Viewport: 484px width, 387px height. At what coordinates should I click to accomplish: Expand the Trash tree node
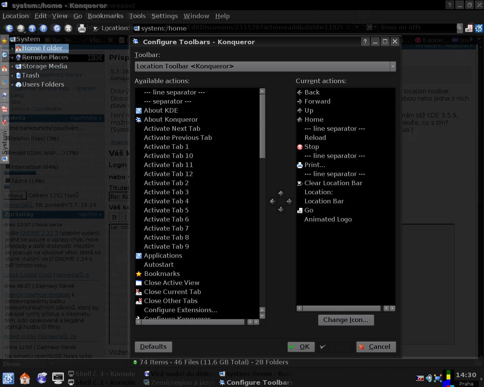click(x=12, y=76)
